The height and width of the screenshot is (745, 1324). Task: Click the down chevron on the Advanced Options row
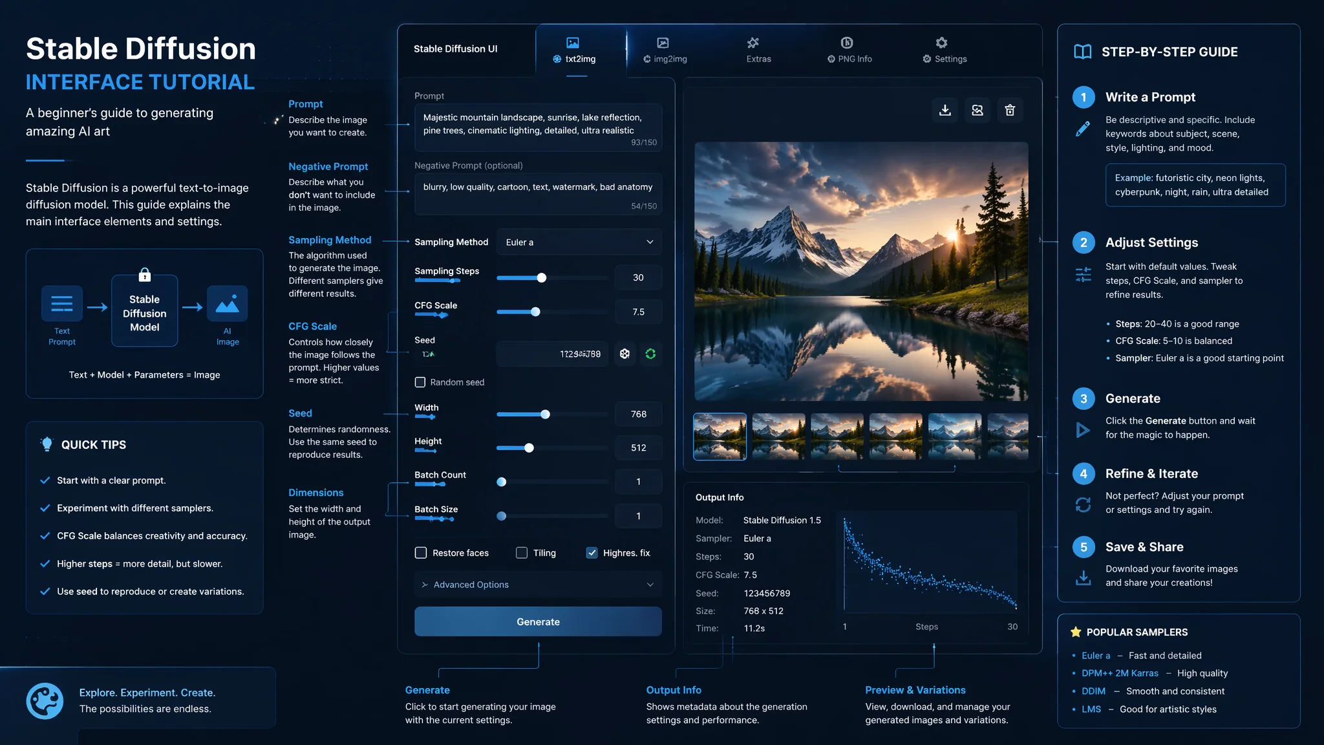point(650,585)
